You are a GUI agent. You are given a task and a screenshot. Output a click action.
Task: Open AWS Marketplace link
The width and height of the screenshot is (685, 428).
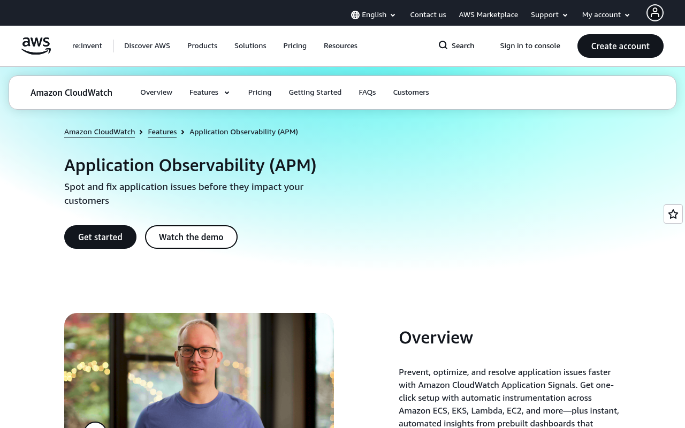(x=488, y=15)
